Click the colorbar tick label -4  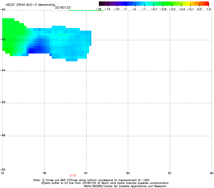pyautogui.click(x=134, y=9)
